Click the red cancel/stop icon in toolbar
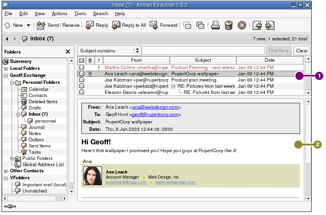The height and width of the screenshot is (215, 326). click(x=241, y=26)
